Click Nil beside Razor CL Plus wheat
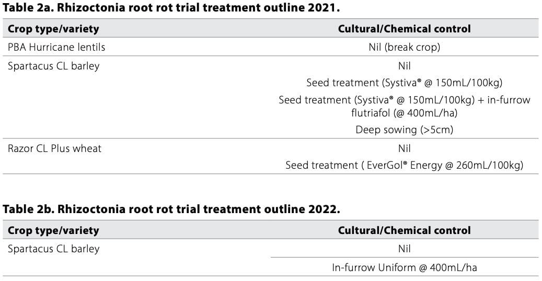The height and width of the screenshot is (281, 542). pyautogui.click(x=404, y=148)
